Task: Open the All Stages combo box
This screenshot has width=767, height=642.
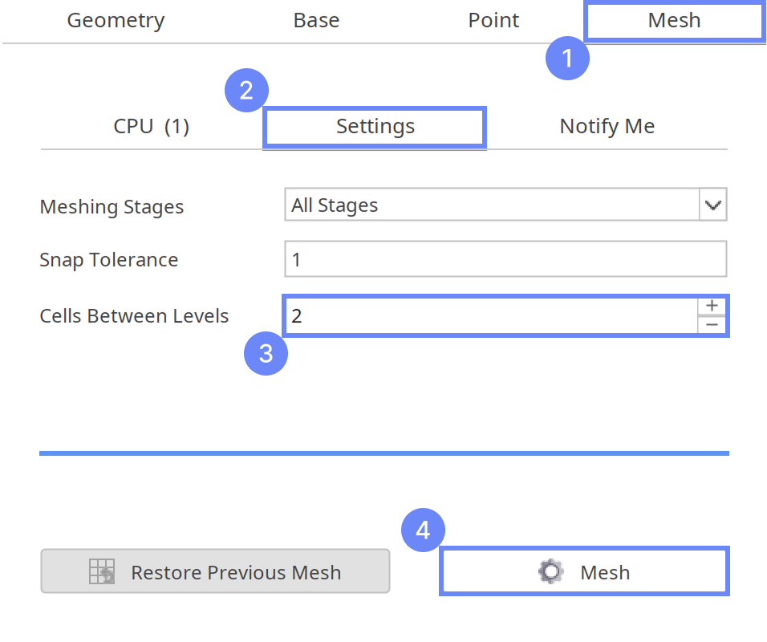Action: (493, 205)
